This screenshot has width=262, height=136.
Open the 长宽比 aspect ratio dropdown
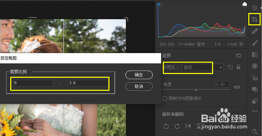tap(203, 67)
